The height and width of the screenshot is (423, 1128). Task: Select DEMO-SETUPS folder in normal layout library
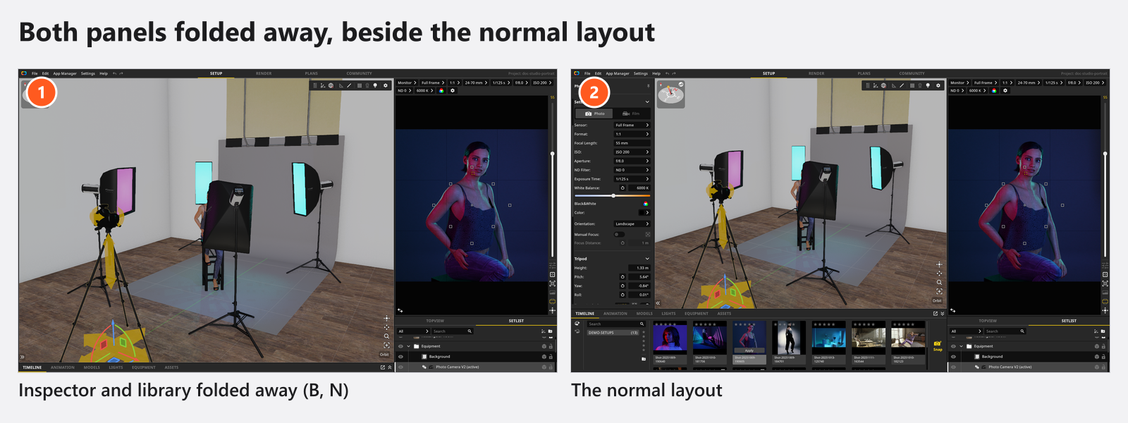[x=613, y=333]
